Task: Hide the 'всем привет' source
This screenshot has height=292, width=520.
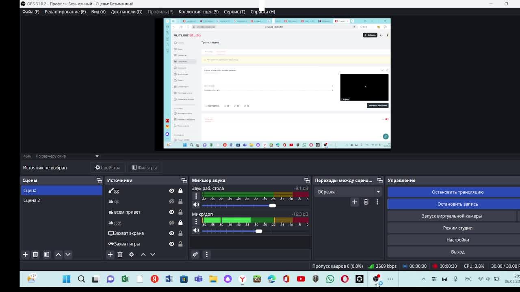Action: coord(171,212)
